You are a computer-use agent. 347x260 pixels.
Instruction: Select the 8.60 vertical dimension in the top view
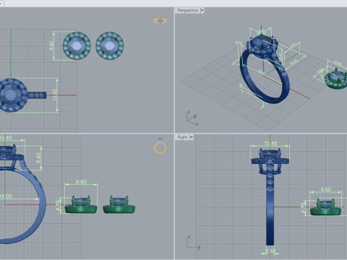51,45
